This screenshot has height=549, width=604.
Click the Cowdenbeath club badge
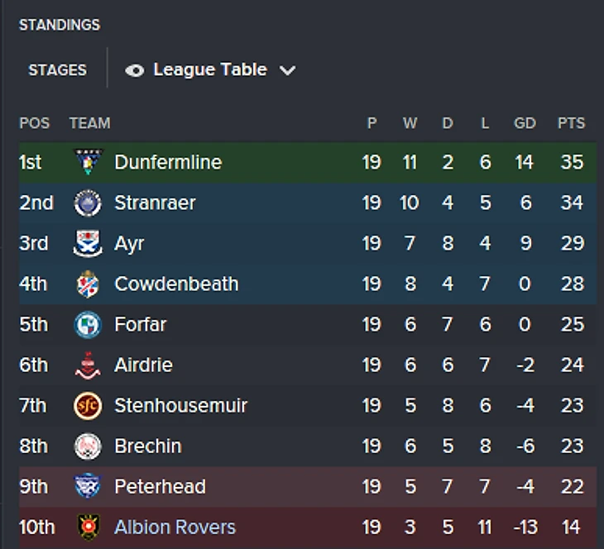[88, 284]
